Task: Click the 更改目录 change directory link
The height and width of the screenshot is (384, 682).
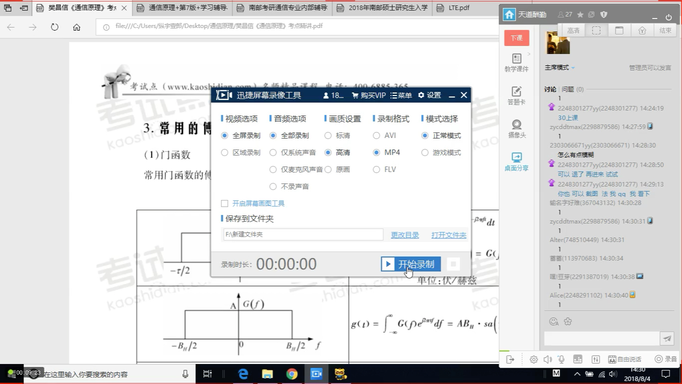Action: click(x=404, y=234)
